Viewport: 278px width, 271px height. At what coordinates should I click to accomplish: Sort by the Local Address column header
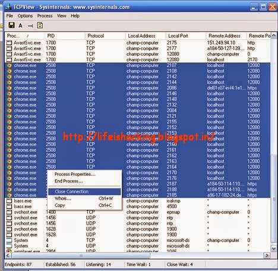point(146,36)
